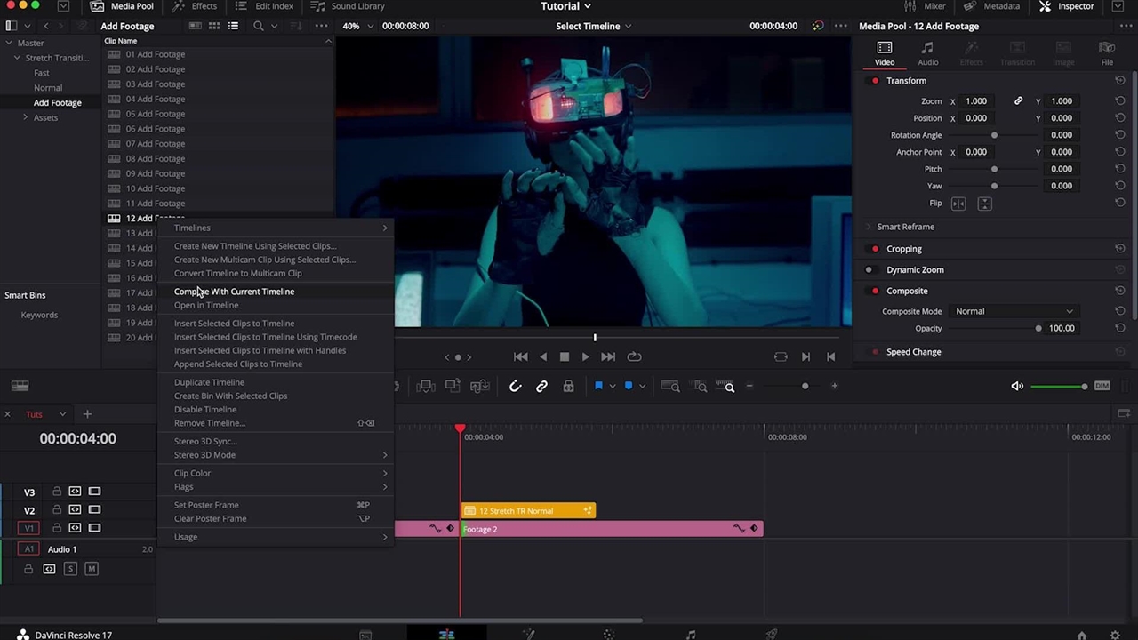Click the linked selection chain icon
Image resolution: width=1138 pixels, height=640 pixels.
[x=541, y=386]
